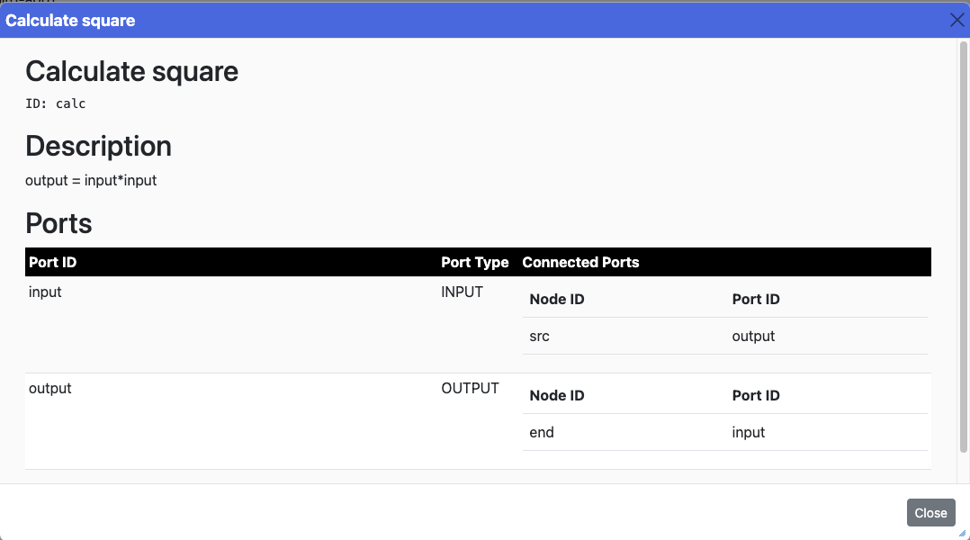Viewport: 970px width, 540px height.
Task: Click the "Description" heading
Action: pyautogui.click(x=98, y=146)
